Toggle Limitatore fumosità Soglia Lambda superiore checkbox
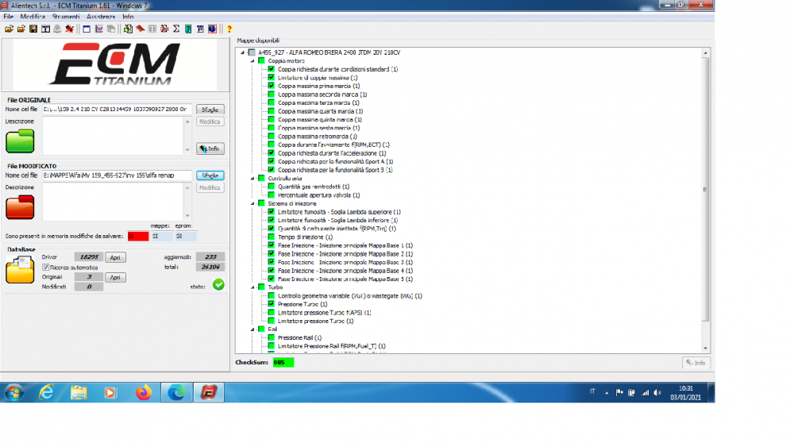Image resolution: width=794 pixels, height=447 pixels. pyautogui.click(x=272, y=212)
